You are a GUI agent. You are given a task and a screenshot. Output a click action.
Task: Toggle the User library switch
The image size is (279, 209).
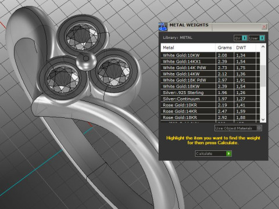click(257, 38)
